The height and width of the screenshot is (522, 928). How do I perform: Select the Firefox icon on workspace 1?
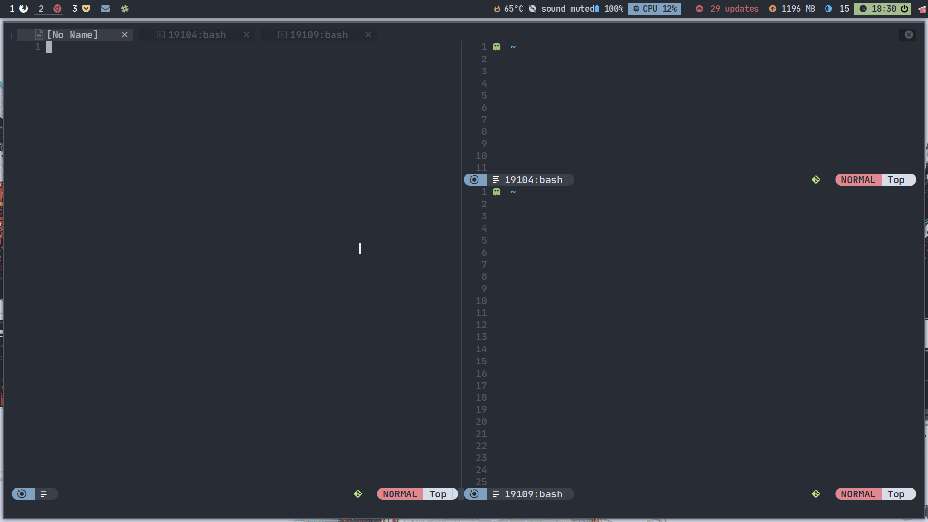pyautogui.click(x=23, y=9)
